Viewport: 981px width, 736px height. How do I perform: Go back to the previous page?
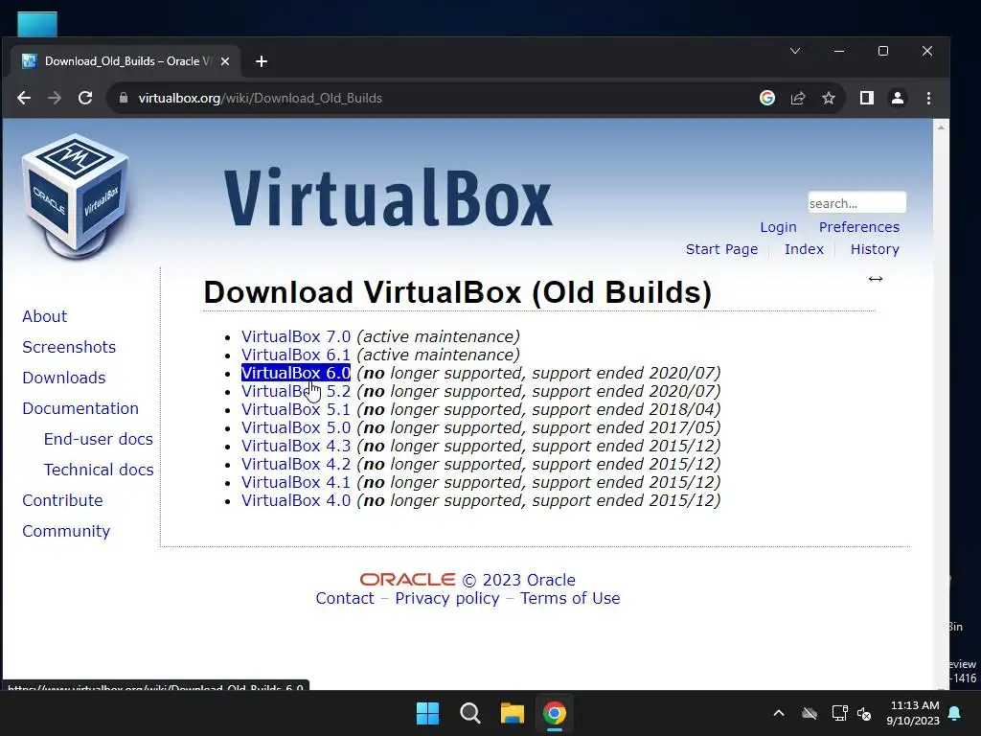point(24,99)
